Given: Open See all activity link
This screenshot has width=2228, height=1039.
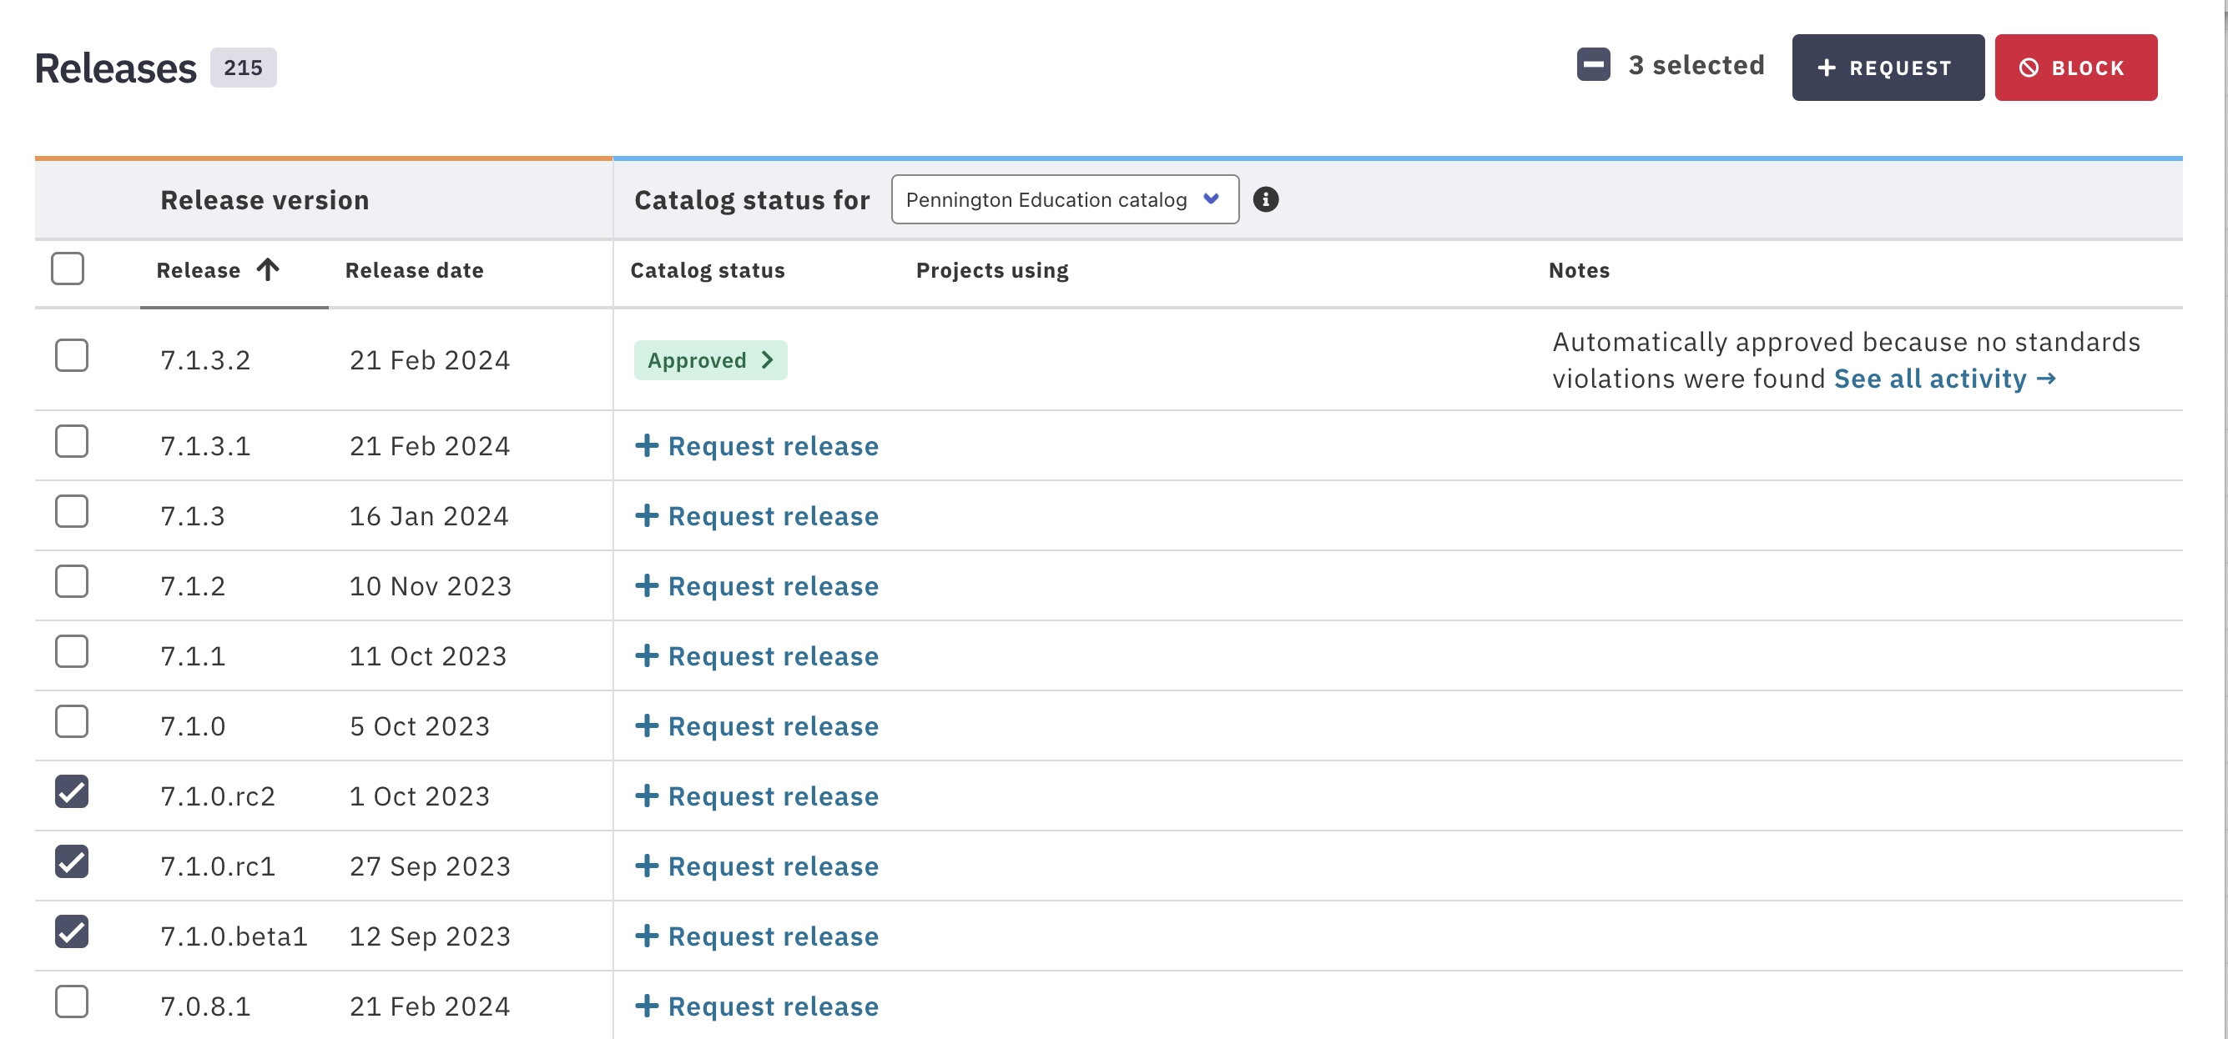Looking at the screenshot, I should 1945,379.
